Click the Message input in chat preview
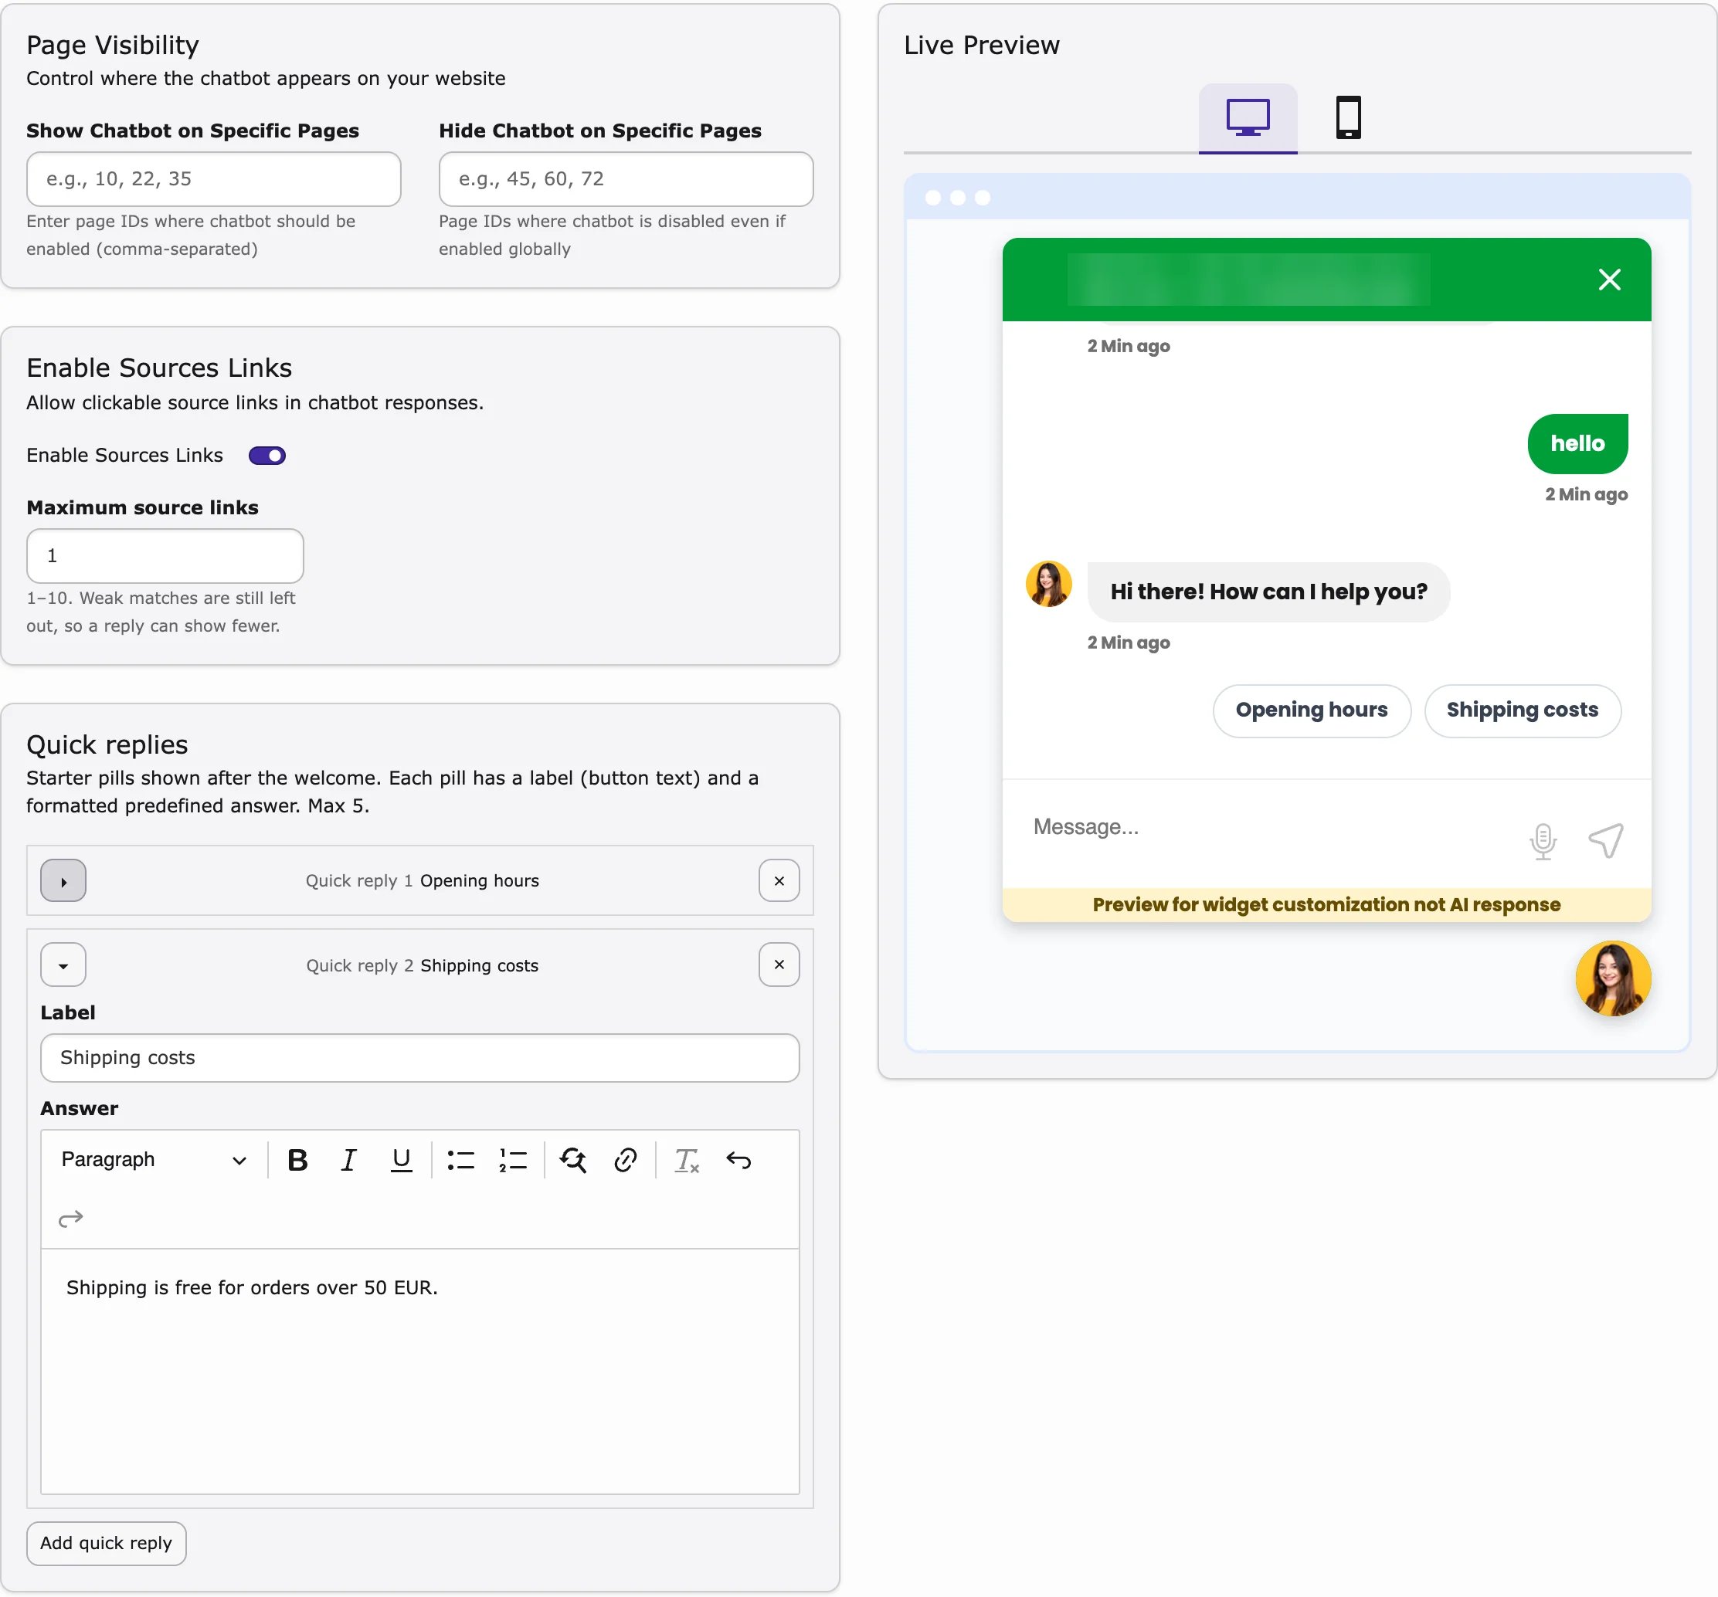 (1271, 827)
